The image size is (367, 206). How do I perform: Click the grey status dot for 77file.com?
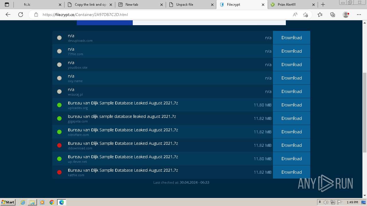point(59,51)
